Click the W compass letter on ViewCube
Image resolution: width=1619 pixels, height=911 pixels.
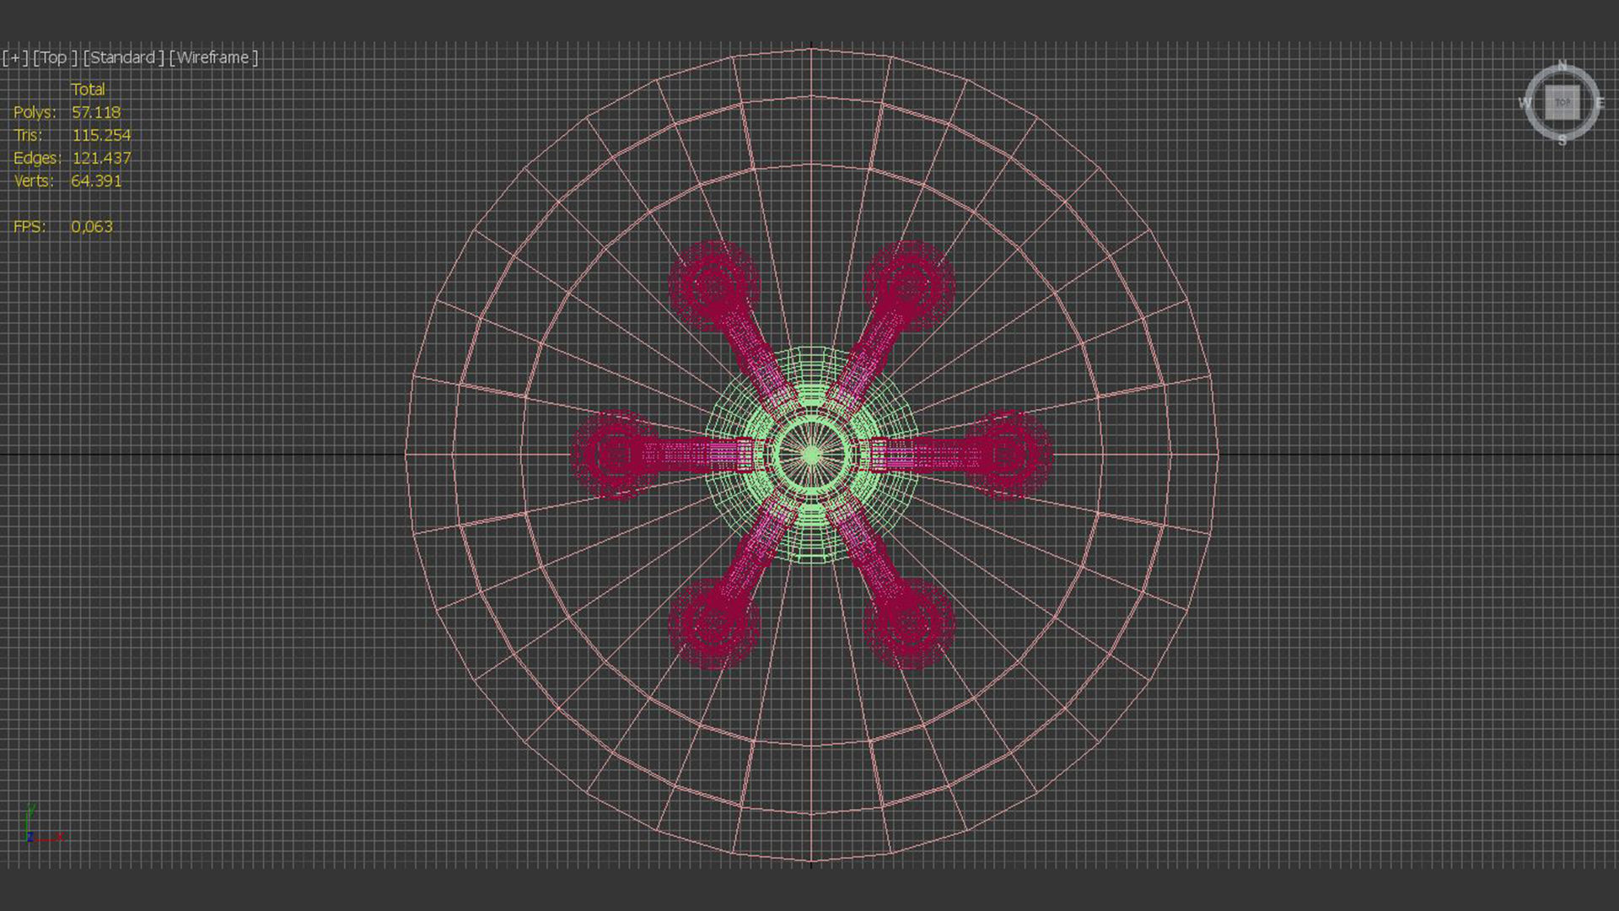coord(1525,103)
